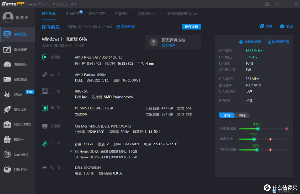The height and width of the screenshot is (194, 300).
Task: Click the 内存条温度 39℃ slider
Action: tap(263, 150)
